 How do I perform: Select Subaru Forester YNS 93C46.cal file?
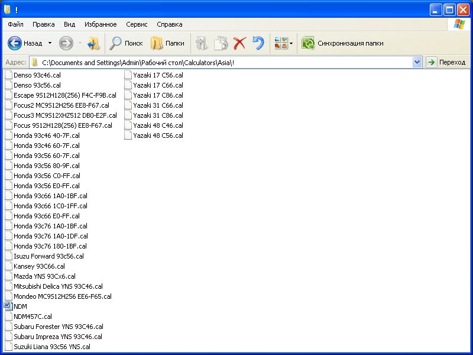54,327
